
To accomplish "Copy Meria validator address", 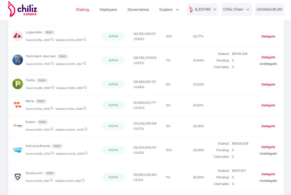I will (85, 108).
